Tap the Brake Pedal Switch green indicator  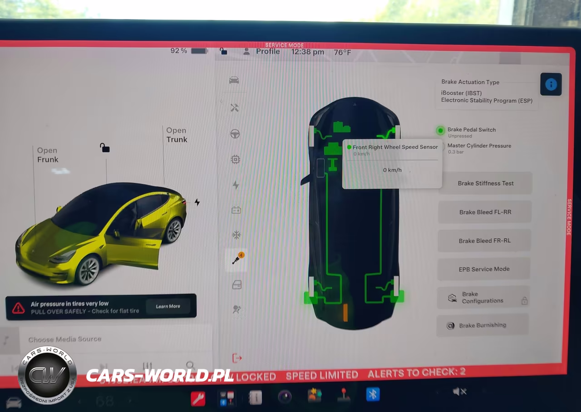[x=440, y=131]
